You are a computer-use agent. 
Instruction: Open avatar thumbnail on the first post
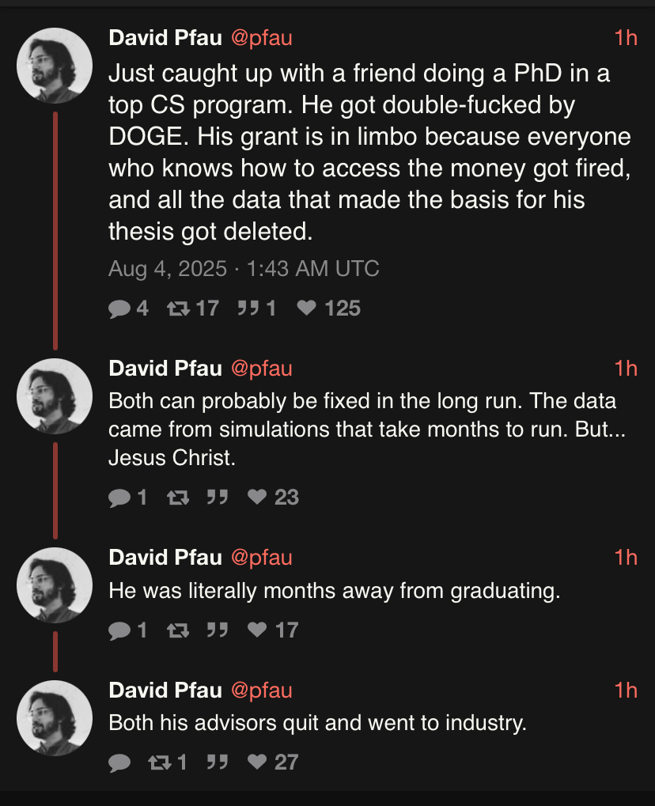(x=55, y=66)
